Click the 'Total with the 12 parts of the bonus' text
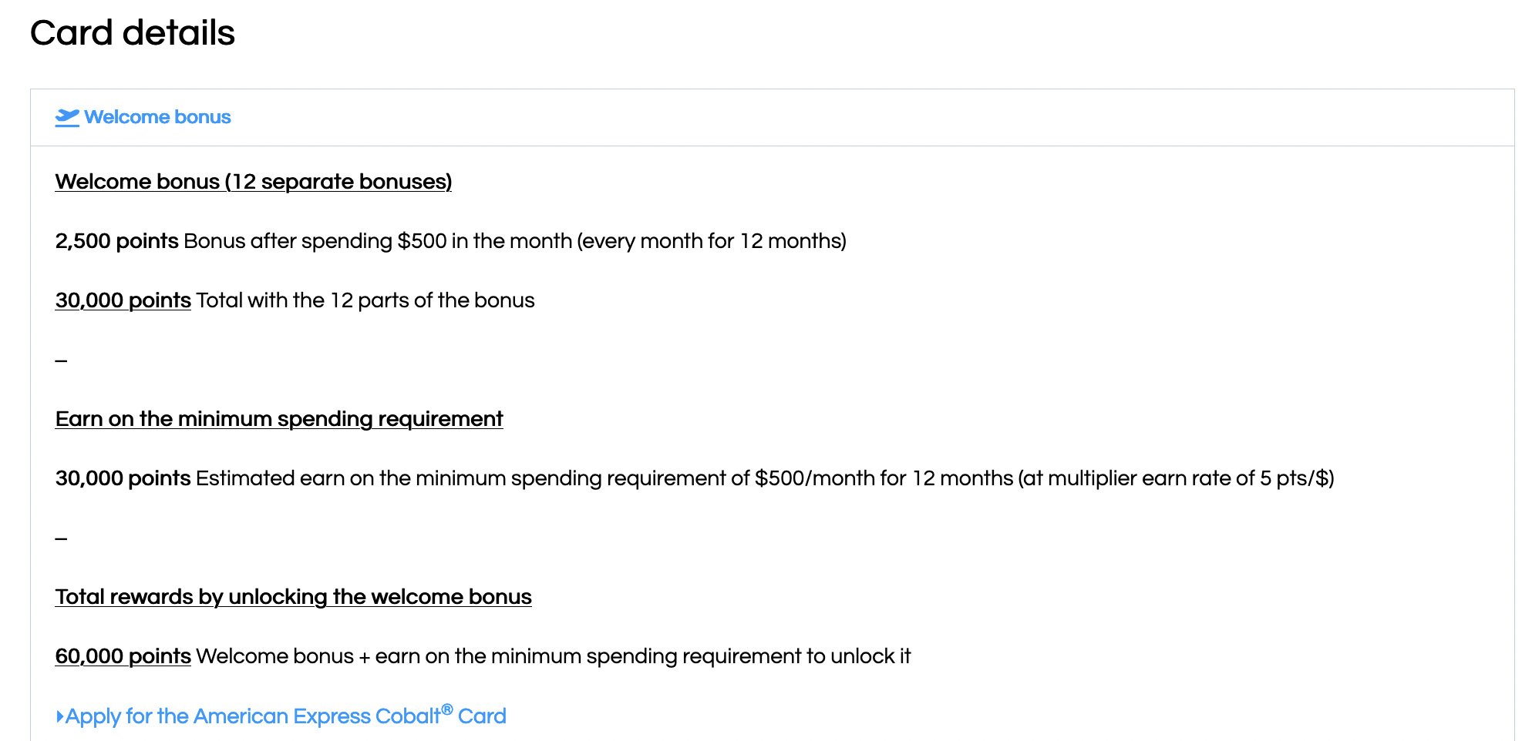The height and width of the screenshot is (741, 1522). (365, 300)
